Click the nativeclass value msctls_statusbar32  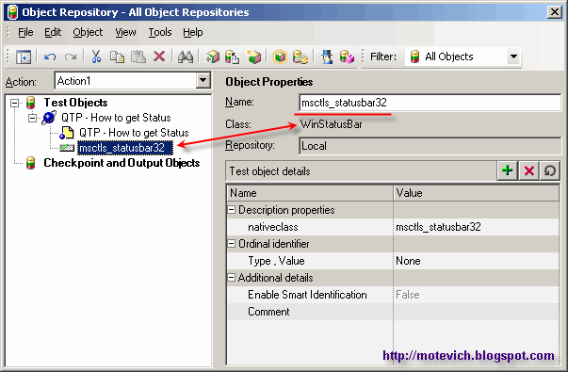tap(438, 227)
